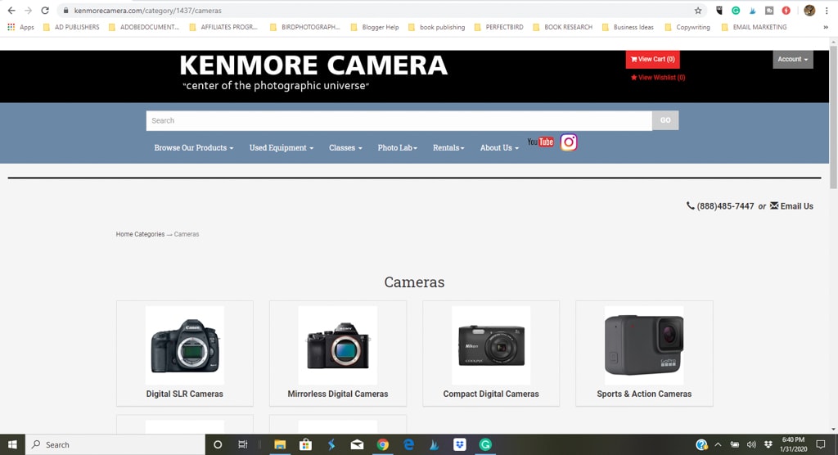Open book publishing bookmark folder
The height and width of the screenshot is (455, 838).
(x=436, y=27)
